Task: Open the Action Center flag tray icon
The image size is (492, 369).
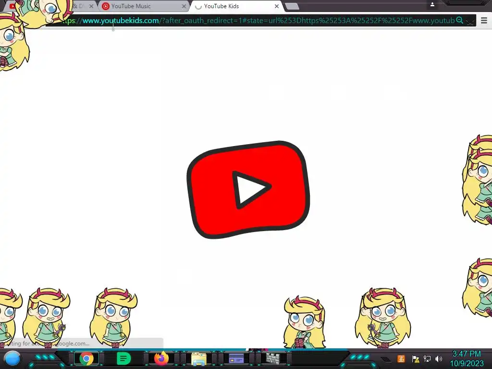Action: 416,359
